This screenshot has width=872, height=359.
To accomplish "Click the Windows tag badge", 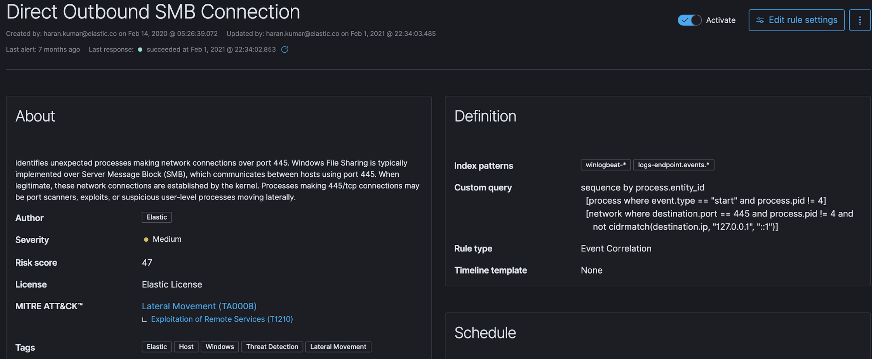I will 220,347.
